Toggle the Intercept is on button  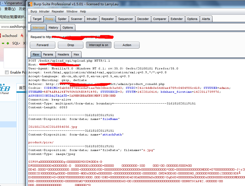99,45
